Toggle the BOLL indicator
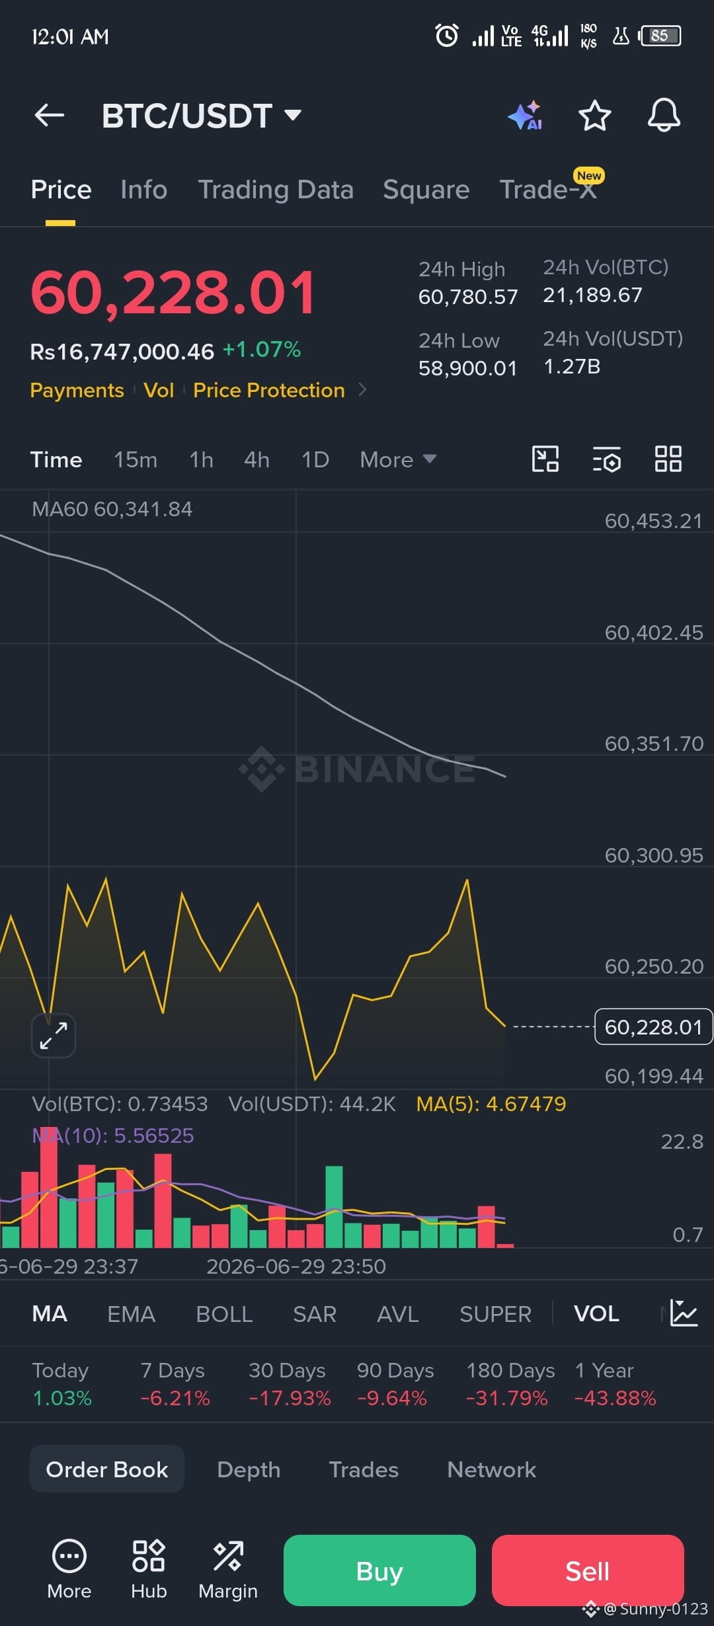This screenshot has width=714, height=1626. [x=224, y=1313]
